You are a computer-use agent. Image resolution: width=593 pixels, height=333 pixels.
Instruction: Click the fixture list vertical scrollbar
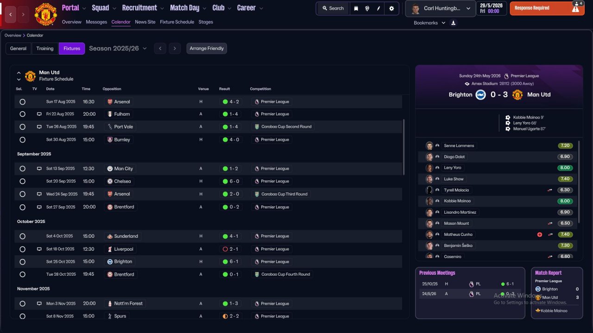404,147
